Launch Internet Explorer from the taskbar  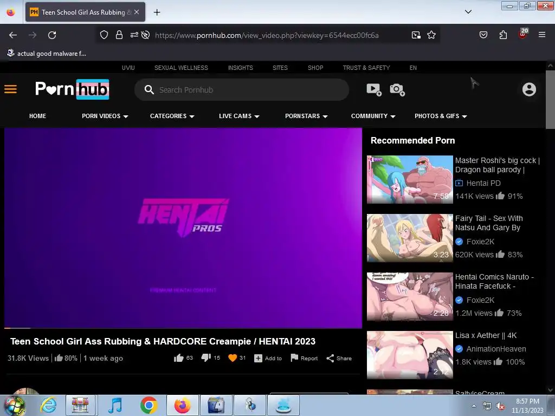tap(48, 405)
